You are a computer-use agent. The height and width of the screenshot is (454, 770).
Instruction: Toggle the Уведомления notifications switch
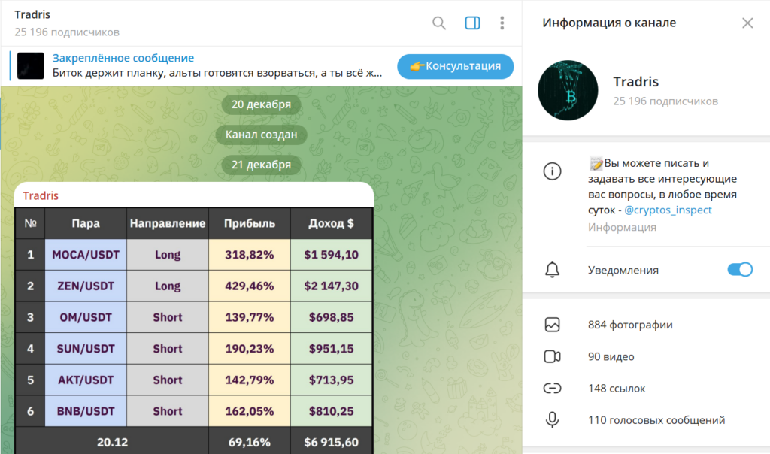click(x=739, y=270)
